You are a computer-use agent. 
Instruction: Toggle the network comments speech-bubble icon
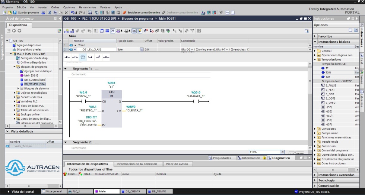tap(112, 30)
